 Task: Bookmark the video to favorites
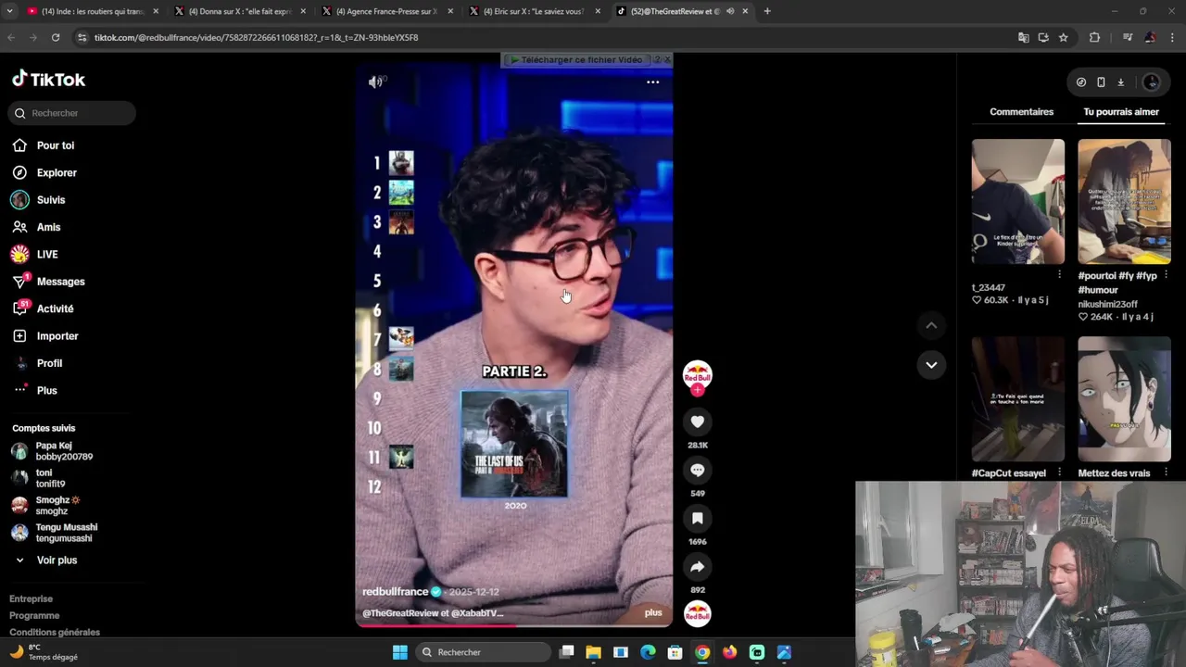point(698,519)
